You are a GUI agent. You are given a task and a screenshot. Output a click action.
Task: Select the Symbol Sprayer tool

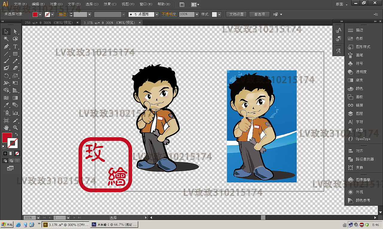(x=6, y=113)
